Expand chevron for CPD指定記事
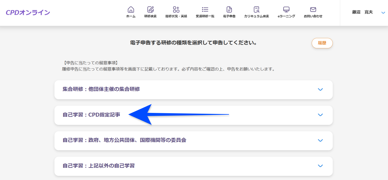The image size is (388, 180). click(320, 115)
